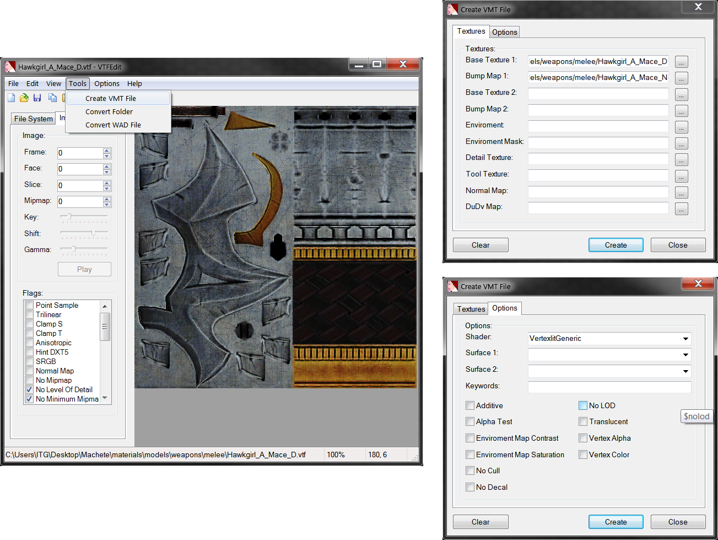
Task: Select Convert WAD File menu entry
Action: (x=118, y=125)
